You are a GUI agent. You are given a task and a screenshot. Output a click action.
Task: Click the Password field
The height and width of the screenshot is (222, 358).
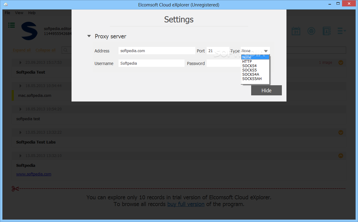point(224,63)
